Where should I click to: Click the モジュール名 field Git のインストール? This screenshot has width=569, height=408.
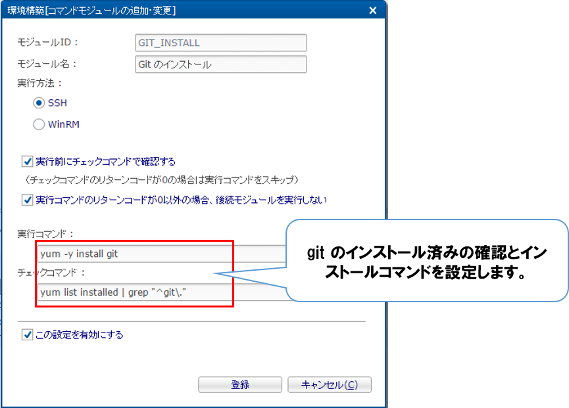(x=220, y=64)
